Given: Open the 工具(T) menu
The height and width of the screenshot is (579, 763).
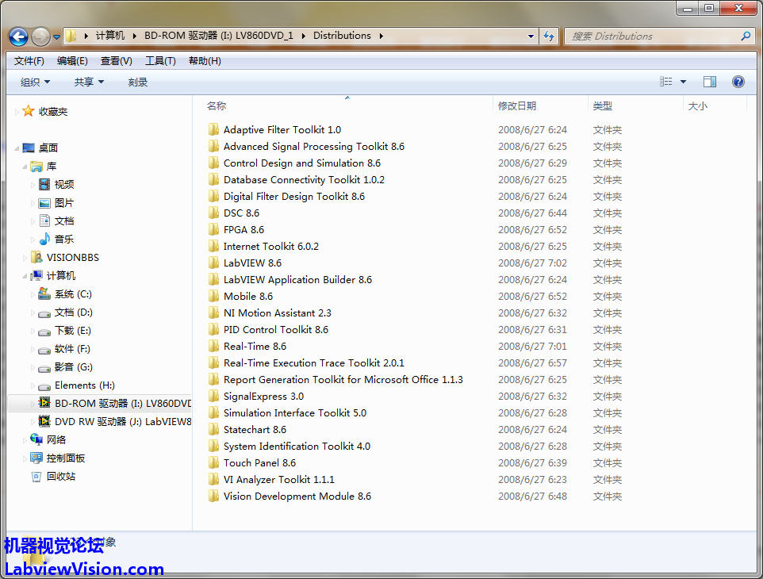Looking at the screenshot, I should coord(160,61).
